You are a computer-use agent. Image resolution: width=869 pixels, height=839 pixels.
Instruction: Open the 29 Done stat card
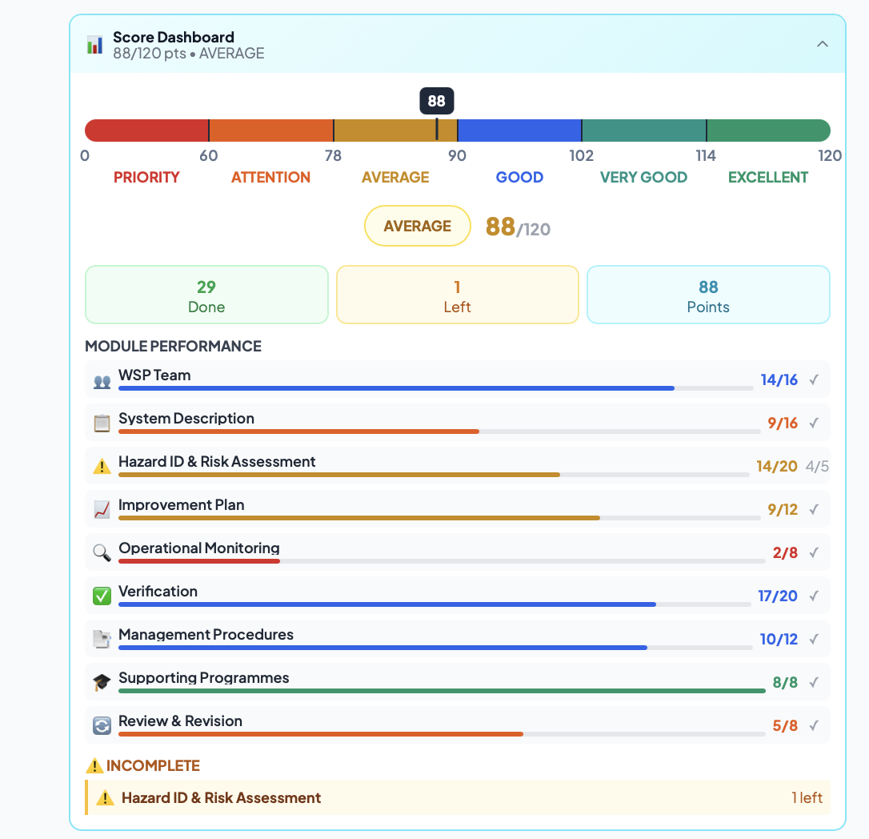coord(206,295)
